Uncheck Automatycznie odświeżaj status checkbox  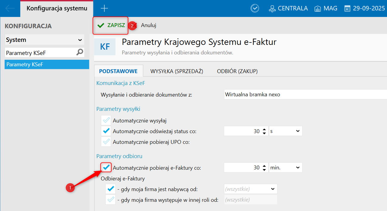(106, 131)
